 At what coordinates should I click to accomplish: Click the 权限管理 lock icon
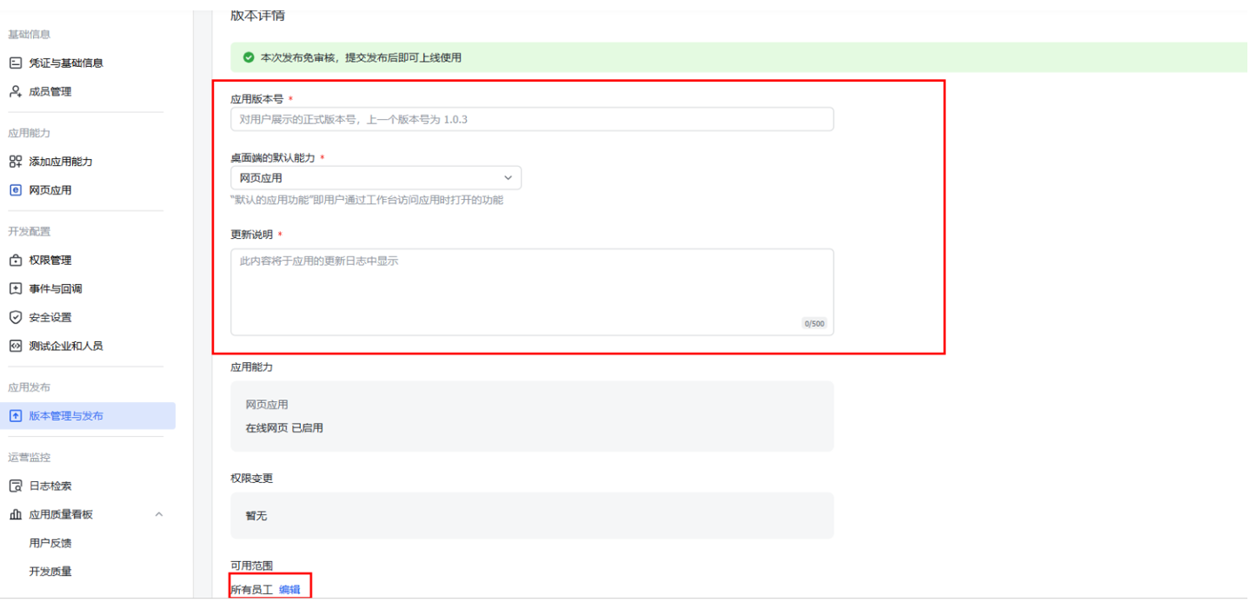[x=15, y=261]
